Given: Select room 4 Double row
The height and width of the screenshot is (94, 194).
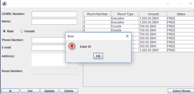Looking at the screenshot, I should click(139, 26).
